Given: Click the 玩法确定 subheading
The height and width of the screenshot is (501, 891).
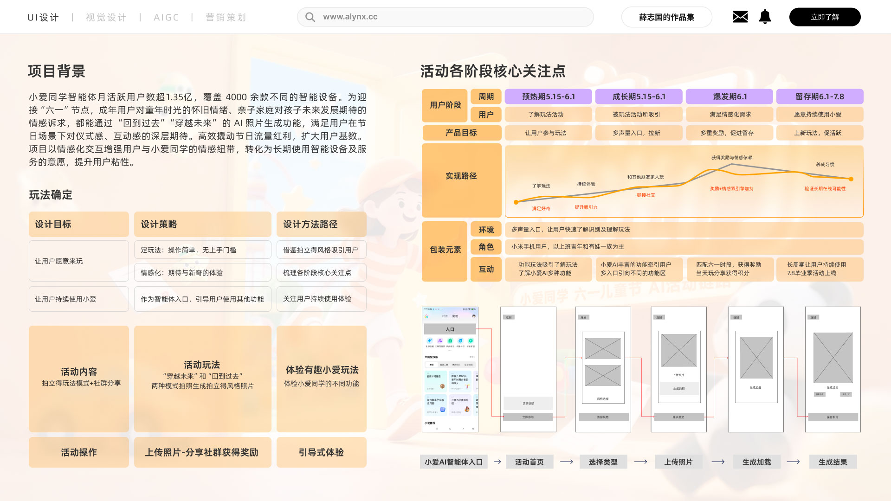Looking at the screenshot, I should 51,195.
